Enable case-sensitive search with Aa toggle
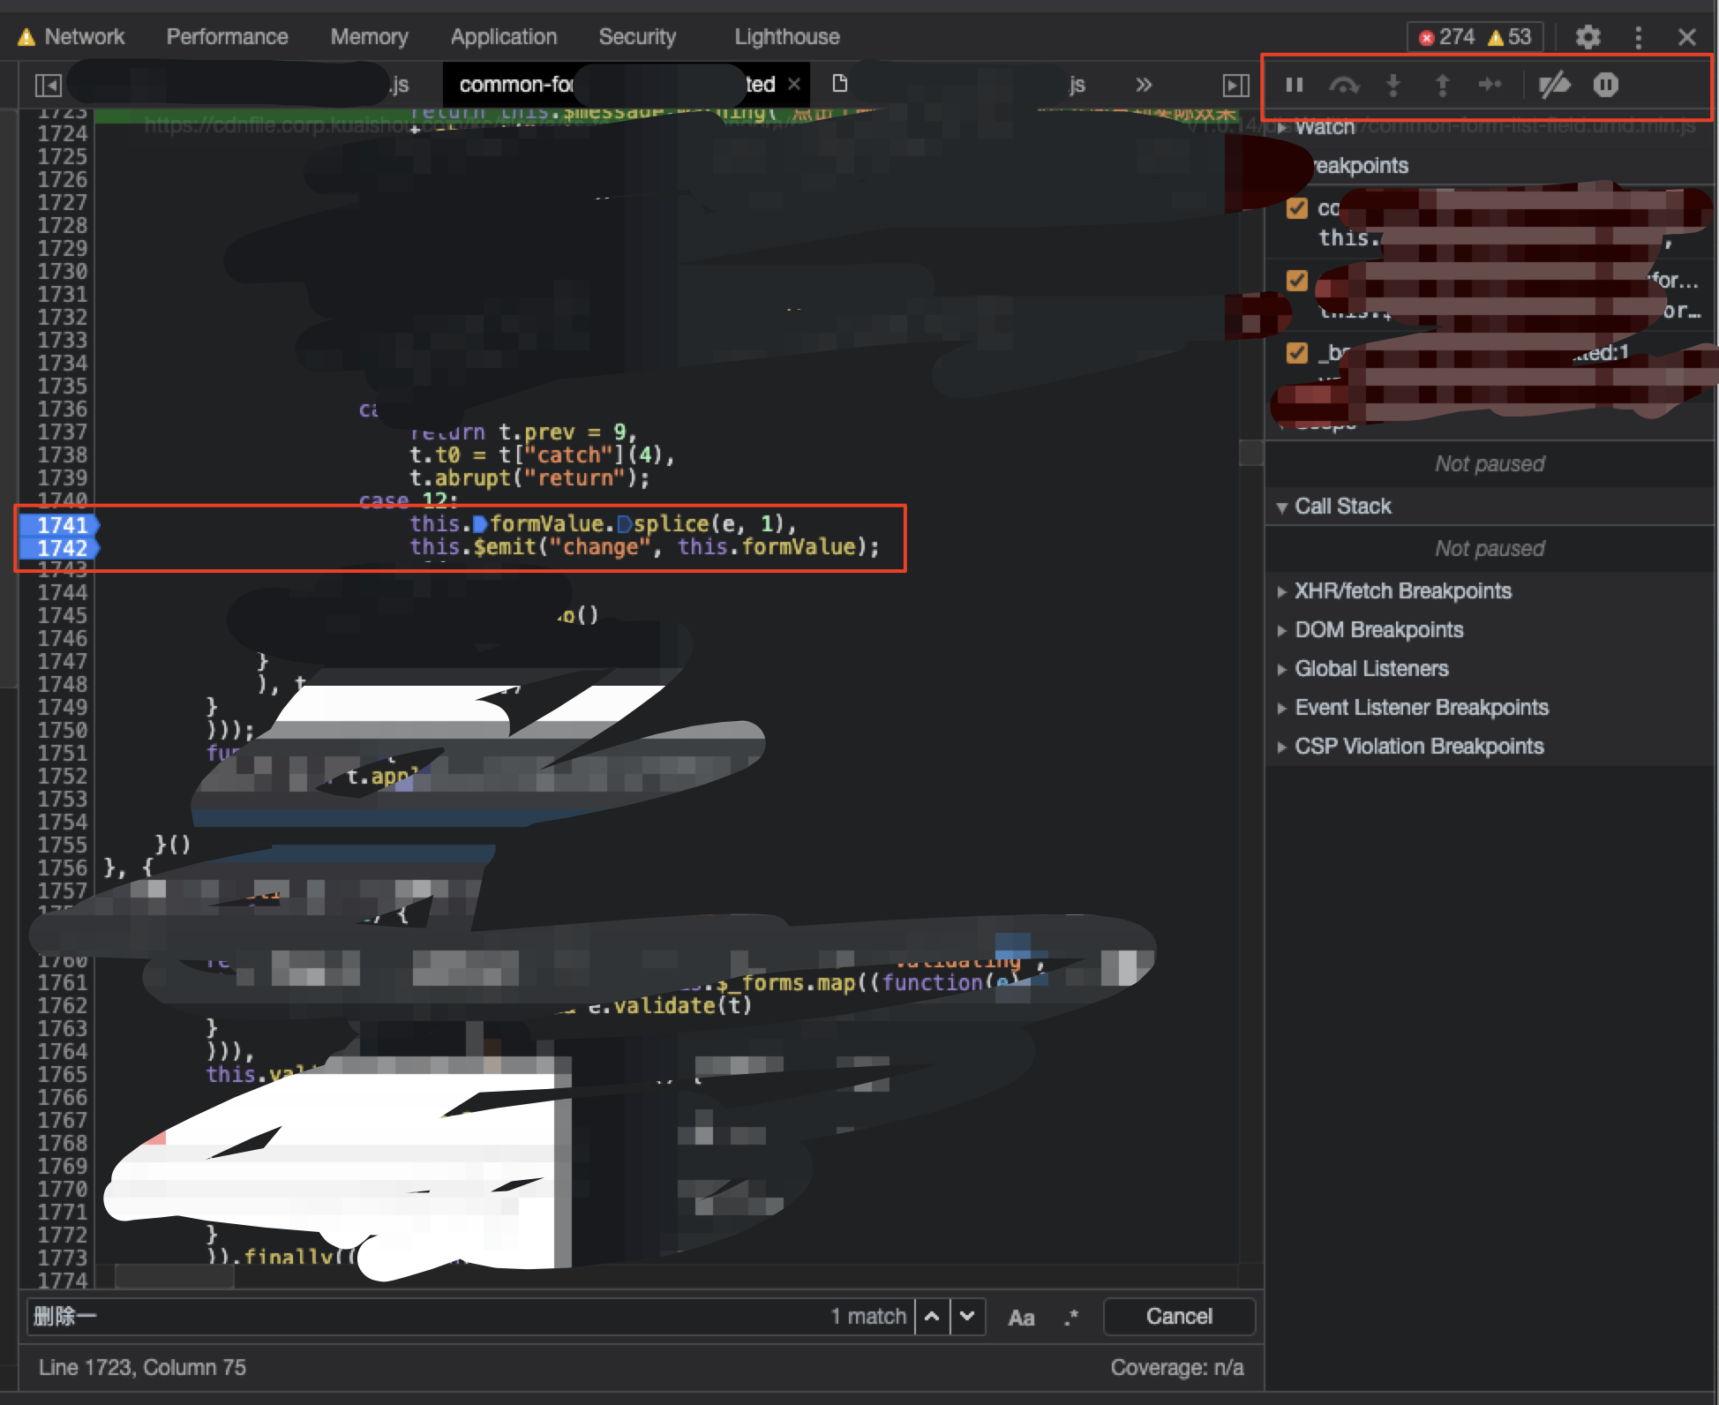The height and width of the screenshot is (1405, 1719). coord(1021,1316)
